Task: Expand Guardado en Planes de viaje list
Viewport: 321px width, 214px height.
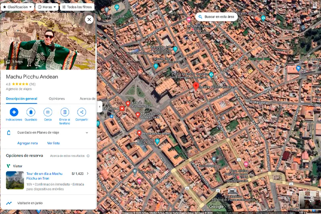Action: point(87,132)
